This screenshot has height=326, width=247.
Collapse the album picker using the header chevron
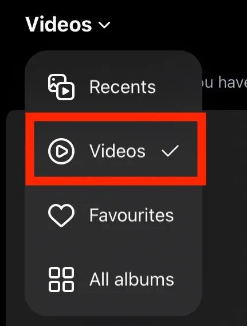104,25
